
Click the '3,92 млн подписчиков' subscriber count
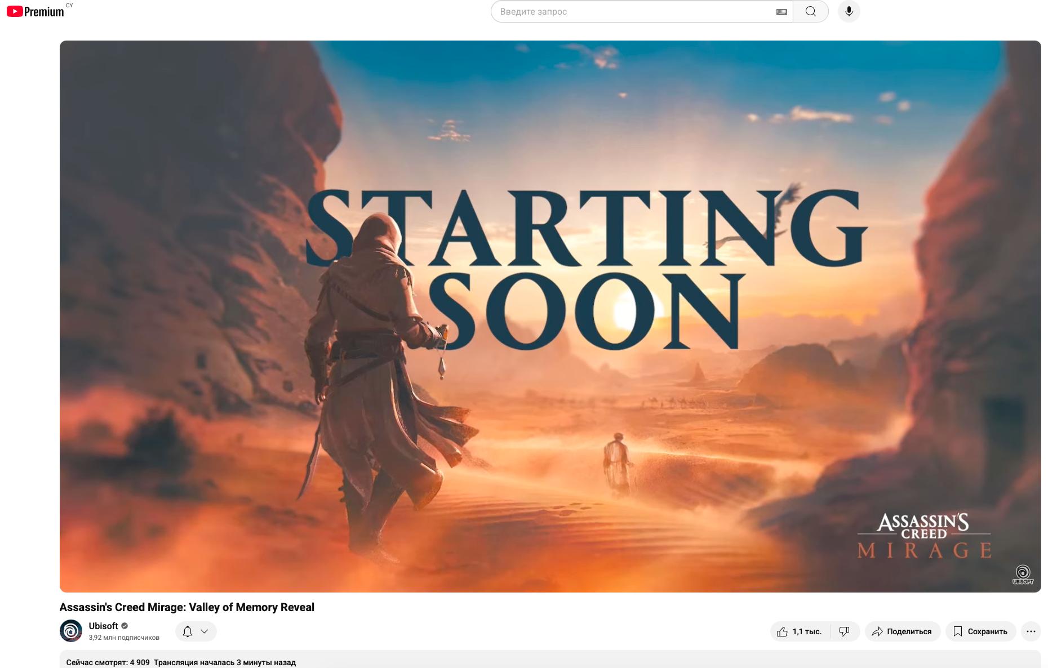(124, 638)
